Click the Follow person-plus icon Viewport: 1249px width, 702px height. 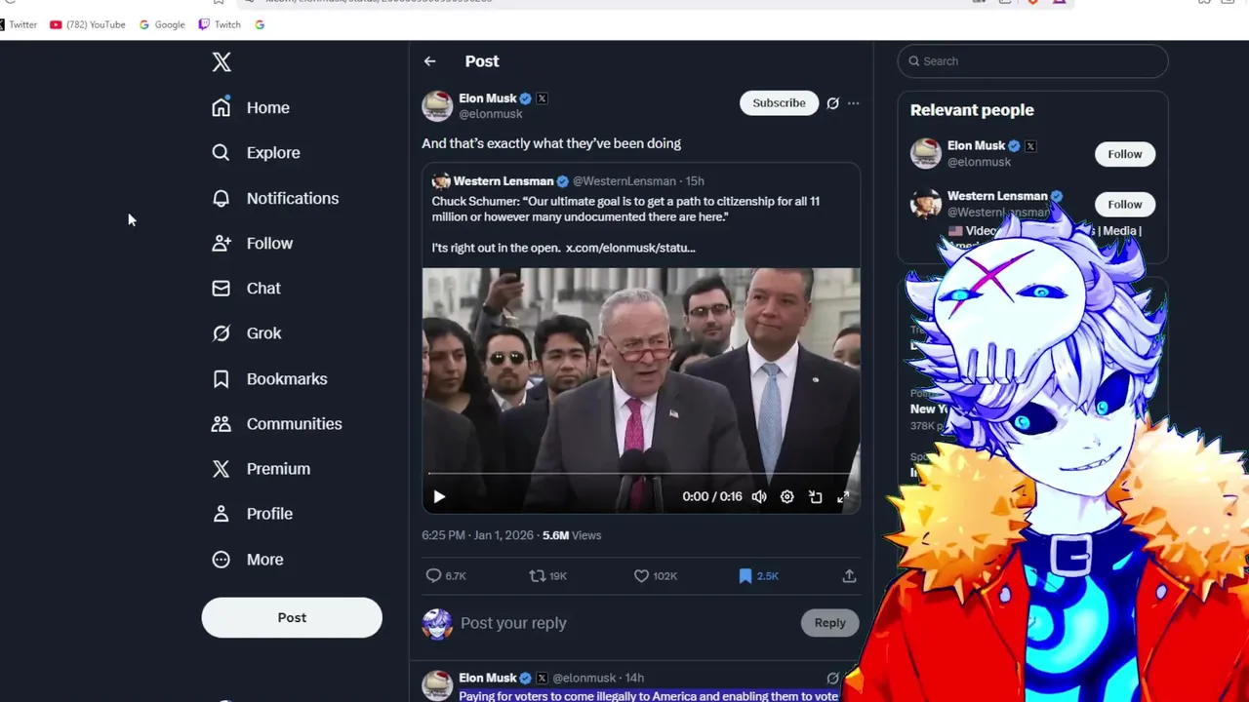click(x=222, y=243)
